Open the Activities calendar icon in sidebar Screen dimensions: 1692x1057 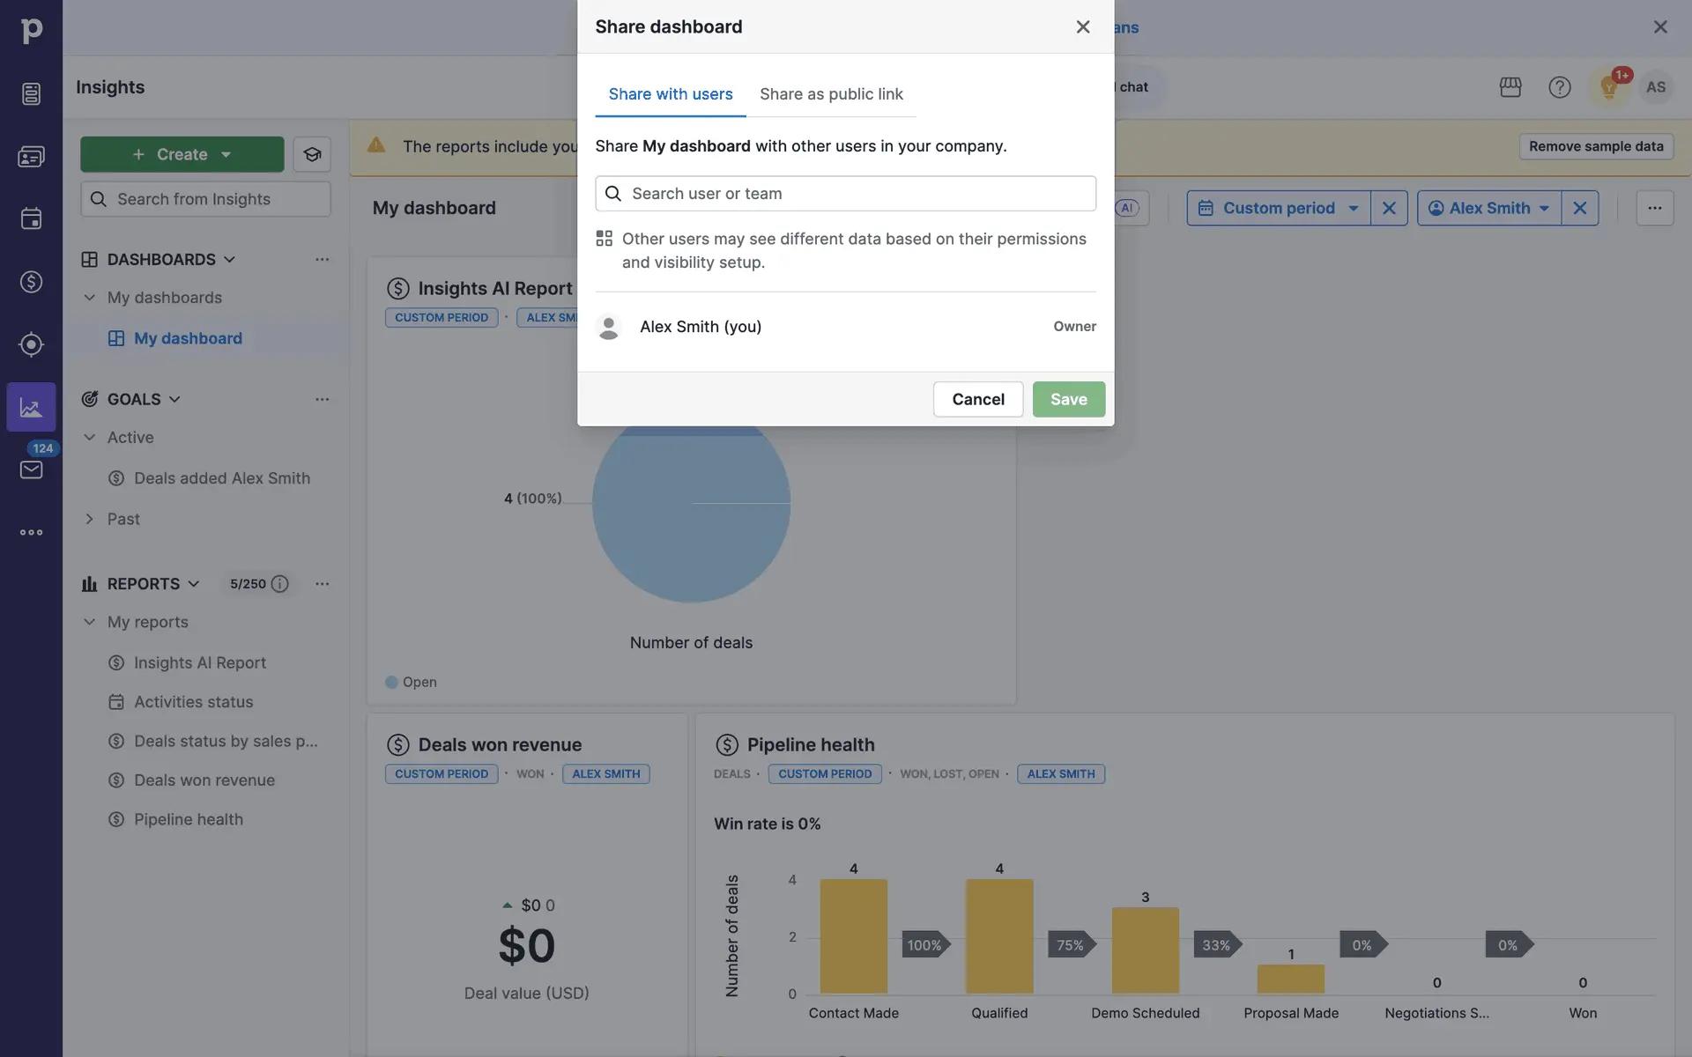point(31,218)
